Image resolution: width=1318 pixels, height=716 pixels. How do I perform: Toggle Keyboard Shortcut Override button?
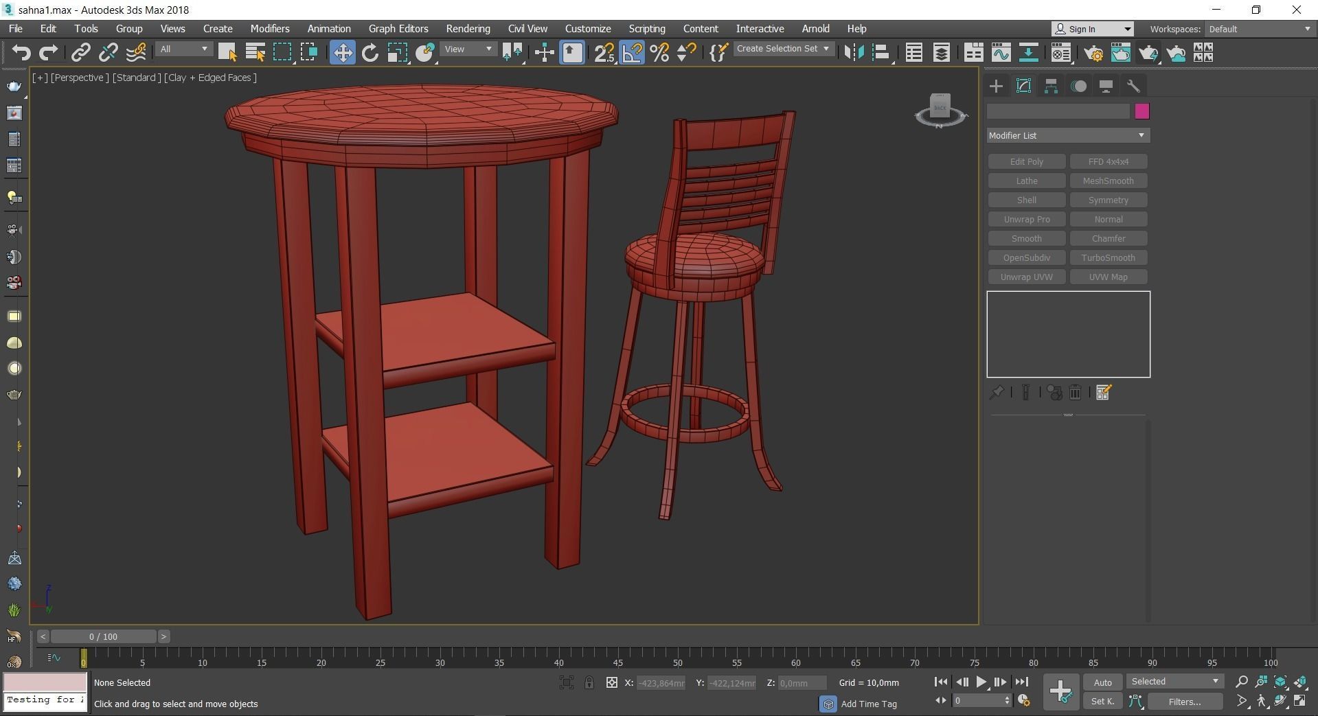pos(572,53)
